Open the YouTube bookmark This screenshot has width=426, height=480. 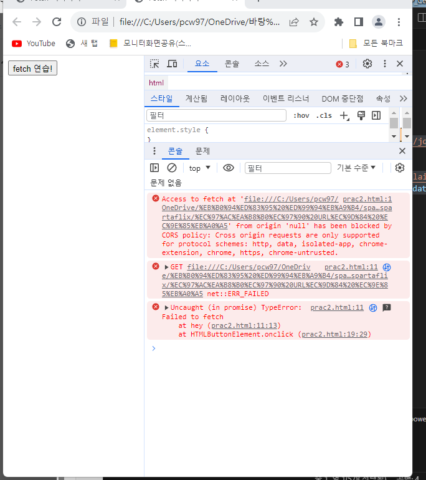tap(34, 44)
